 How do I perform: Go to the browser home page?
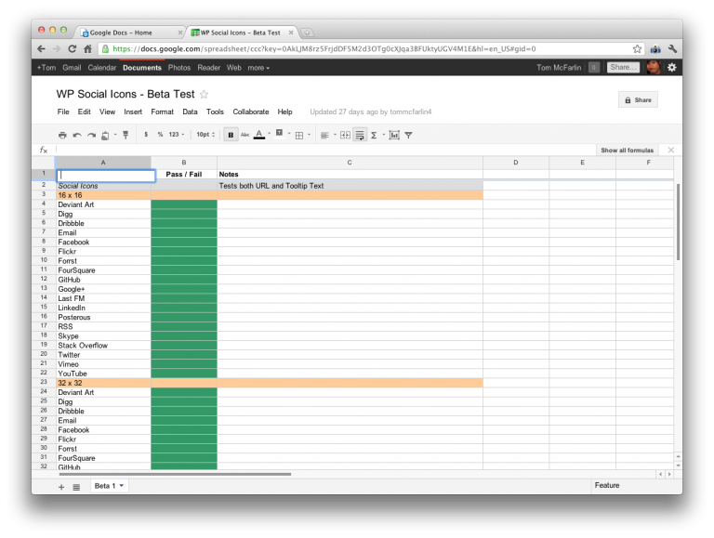pos(88,48)
